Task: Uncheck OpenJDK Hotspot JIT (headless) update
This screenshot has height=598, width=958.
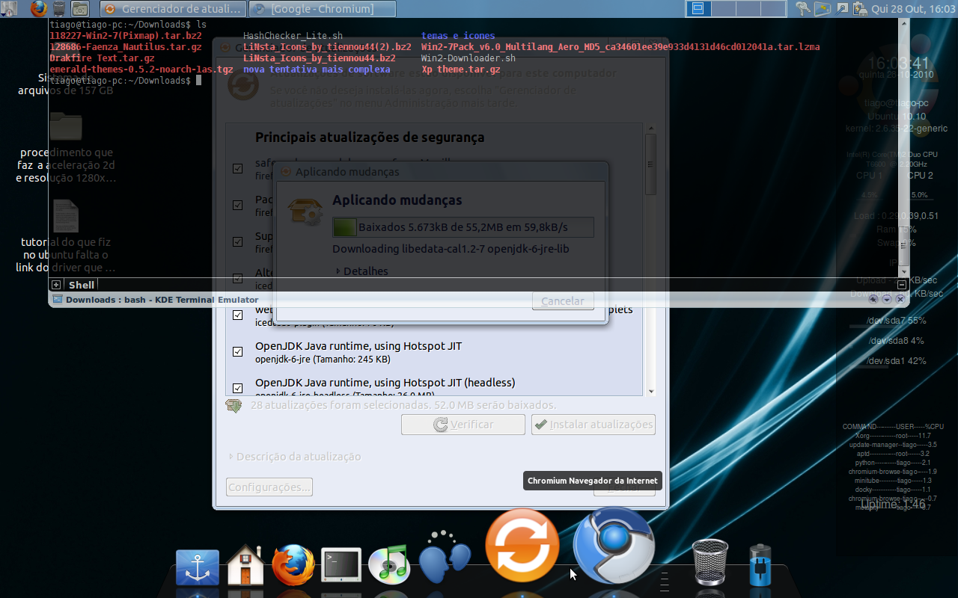Action: click(x=237, y=388)
